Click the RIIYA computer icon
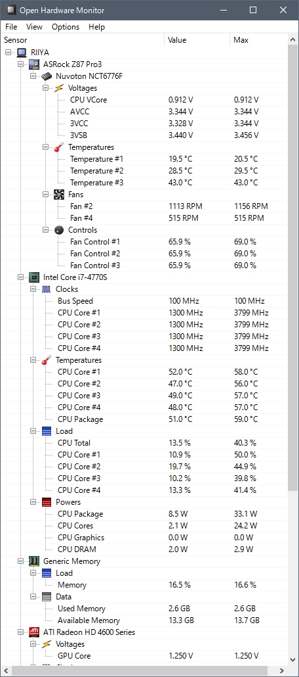The width and height of the screenshot is (299, 677). click(x=22, y=53)
